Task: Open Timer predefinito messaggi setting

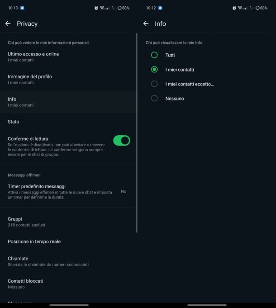Action: [x=68, y=191]
